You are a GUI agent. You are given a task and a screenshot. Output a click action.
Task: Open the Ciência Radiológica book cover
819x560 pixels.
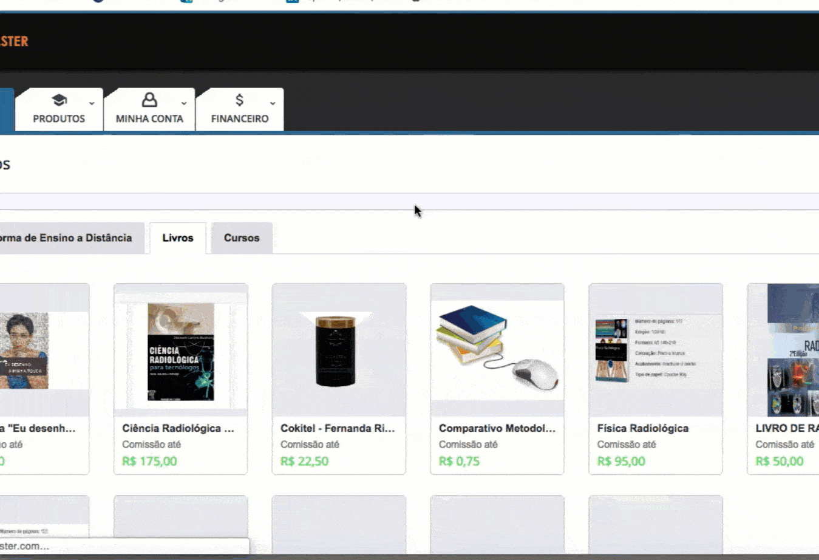(181, 352)
